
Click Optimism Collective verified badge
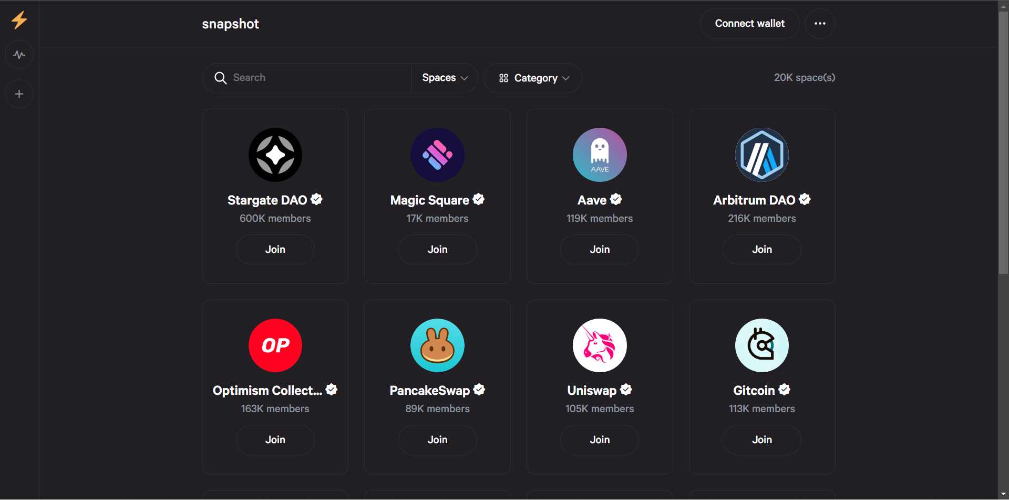332,390
